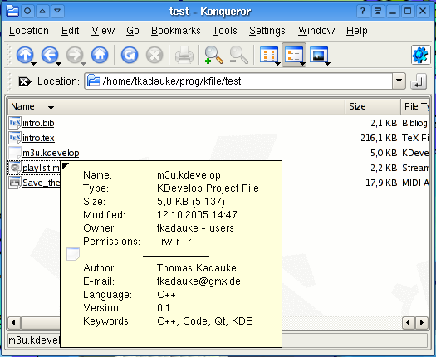
Task: Click the Size column header
Action: tap(373, 106)
